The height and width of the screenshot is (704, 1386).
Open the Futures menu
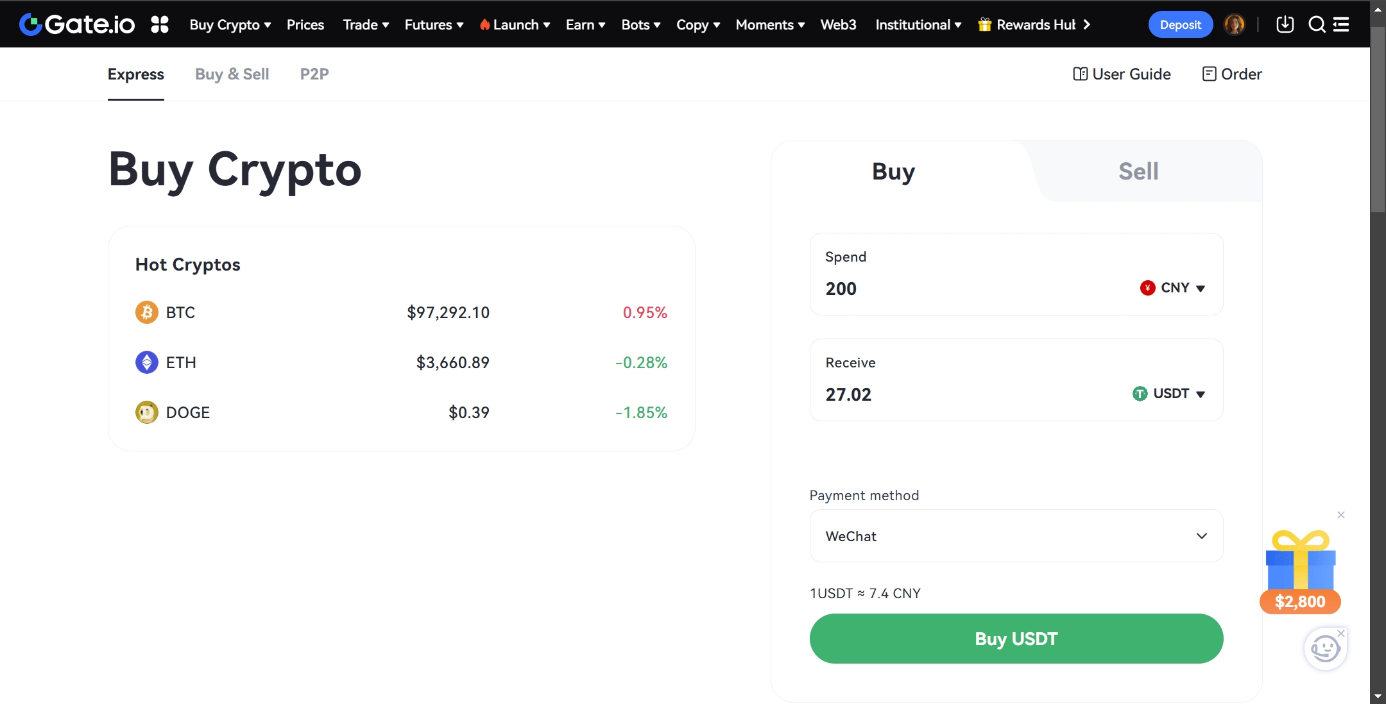point(434,24)
